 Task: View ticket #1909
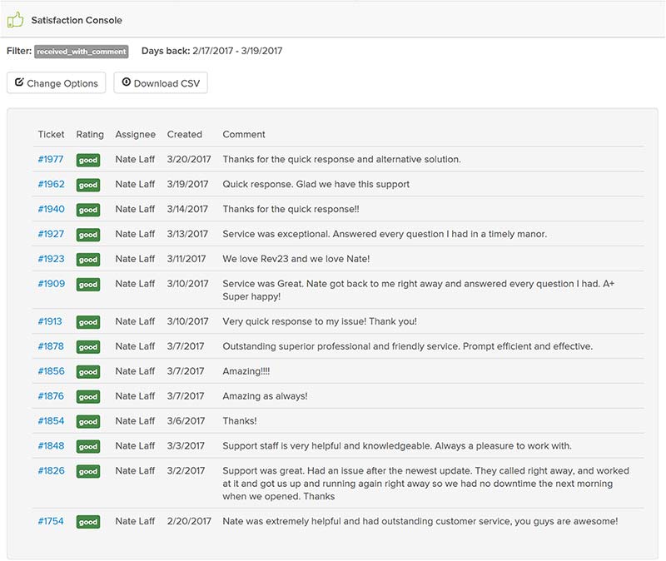(52, 284)
